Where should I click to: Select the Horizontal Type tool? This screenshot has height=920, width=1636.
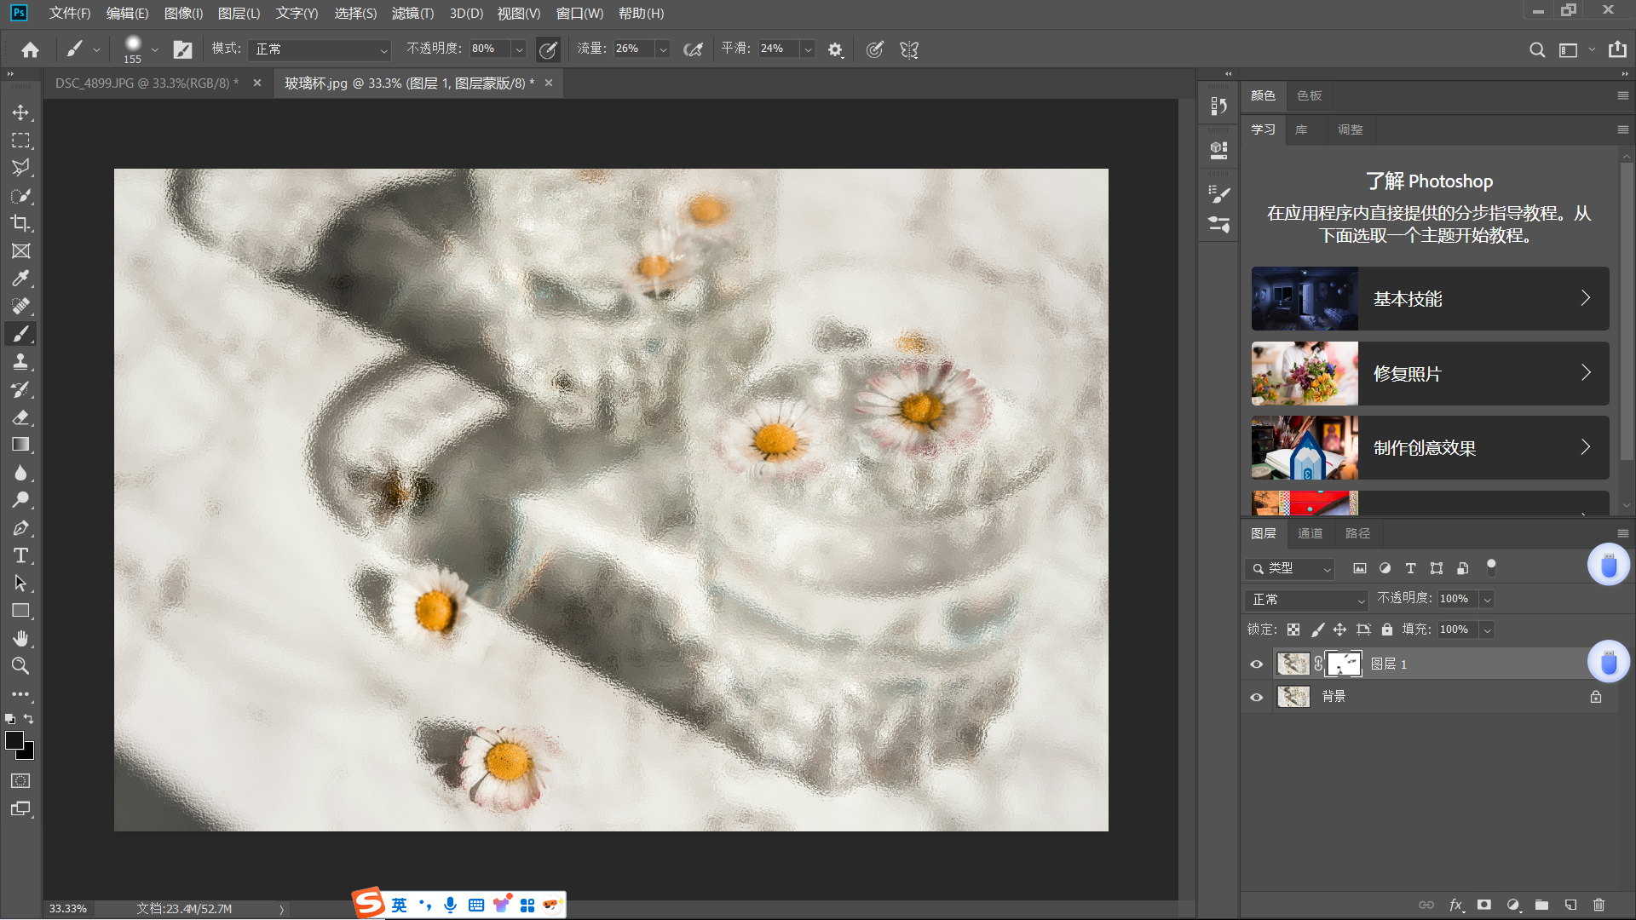click(x=20, y=556)
